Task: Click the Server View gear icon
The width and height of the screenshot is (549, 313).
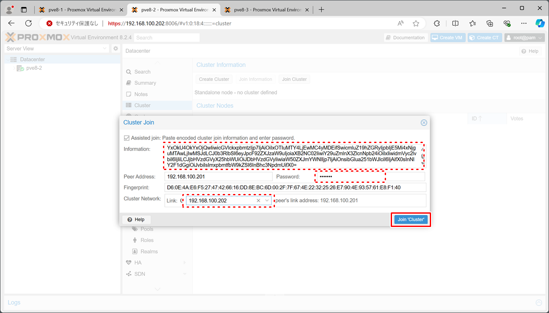Action: click(115, 49)
